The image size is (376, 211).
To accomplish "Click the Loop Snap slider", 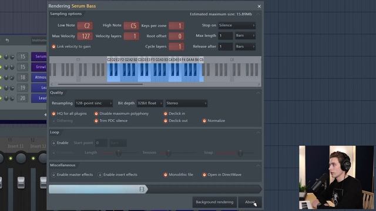I will pyautogui.click(x=240, y=152).
